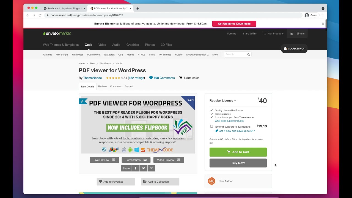Click What does support include link
352x198 pixels.
pos(229,121)
